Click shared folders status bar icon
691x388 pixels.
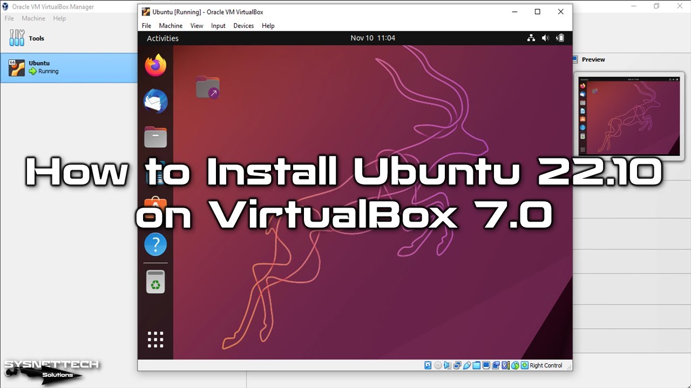tap(477, 365)
